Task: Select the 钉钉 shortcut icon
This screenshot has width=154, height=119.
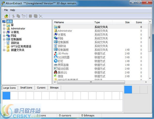Action: click(55, 61)
